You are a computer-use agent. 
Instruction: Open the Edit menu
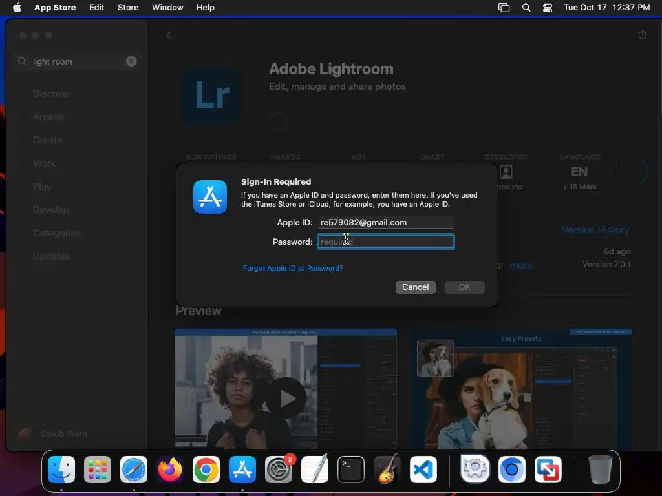(97, 7)
